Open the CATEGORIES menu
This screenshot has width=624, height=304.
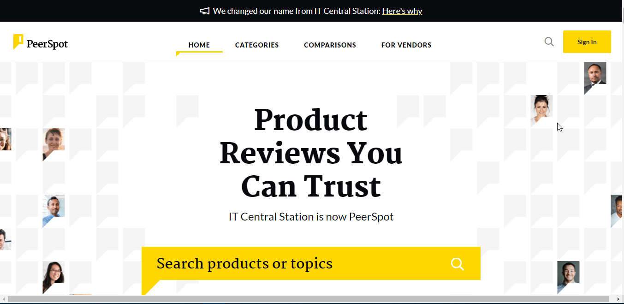(x=257, y=45)
